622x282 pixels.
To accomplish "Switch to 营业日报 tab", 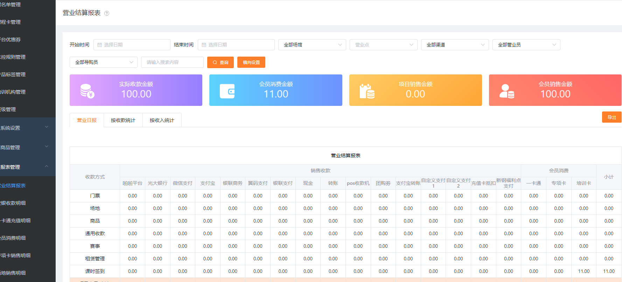I will (x=87, y=120).
